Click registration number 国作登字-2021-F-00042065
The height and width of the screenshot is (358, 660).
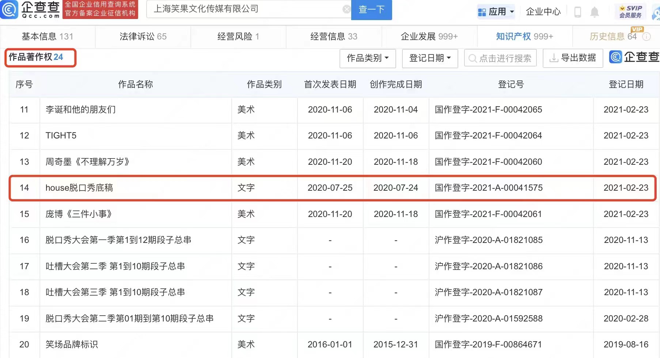pos(489,110)
